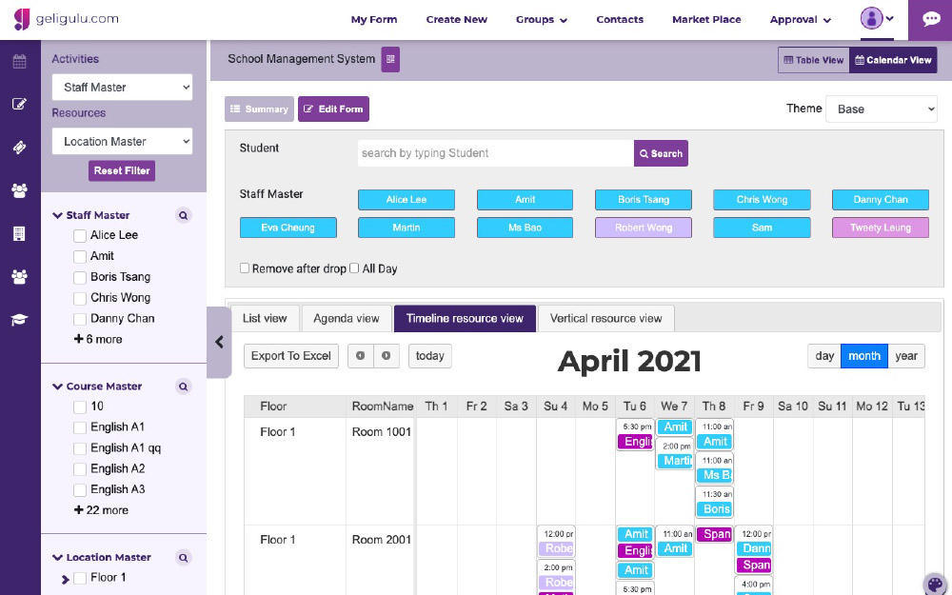Open the Theme Base dropdown
The image size is (952, 595).
pos(881,109)
